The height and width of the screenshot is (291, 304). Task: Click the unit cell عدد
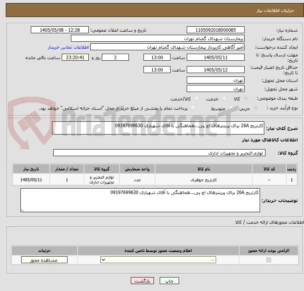(137, 180)
